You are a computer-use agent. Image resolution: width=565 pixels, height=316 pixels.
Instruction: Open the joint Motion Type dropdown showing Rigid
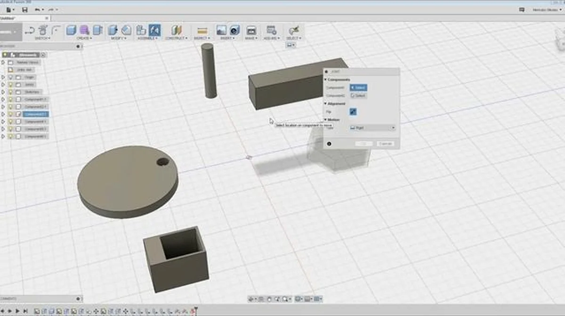tap(372, 128)
